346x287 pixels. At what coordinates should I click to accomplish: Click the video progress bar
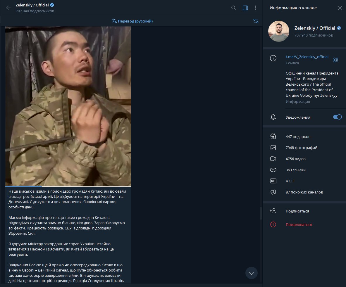[x=68, y=186]
